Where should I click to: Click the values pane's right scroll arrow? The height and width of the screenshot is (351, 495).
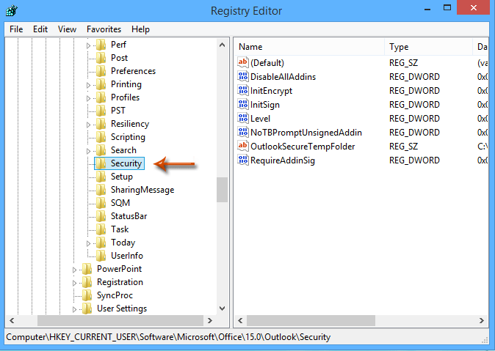click(482, 320)
